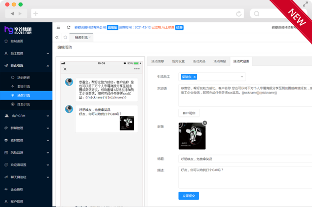312x207 pixels.
Task: Switch to the 规则设置 tab
Action: [x=178, y=61]
